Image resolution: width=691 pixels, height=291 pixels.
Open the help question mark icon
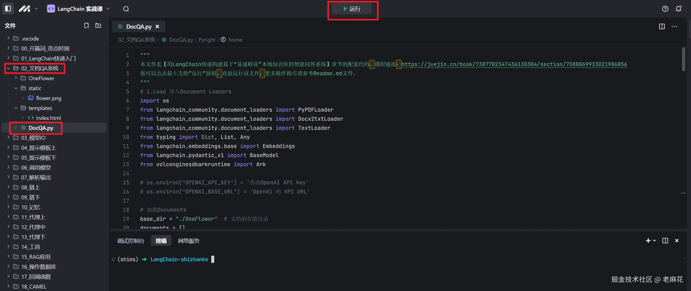(665, 9)
